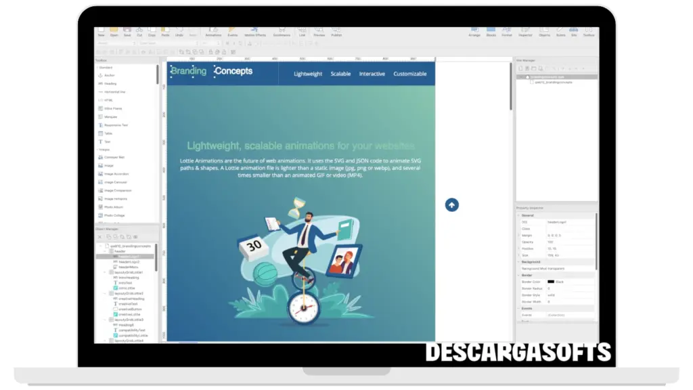693x390 pixels.
Task: Open the Ecommerce tool
Action: pos(281,31)
